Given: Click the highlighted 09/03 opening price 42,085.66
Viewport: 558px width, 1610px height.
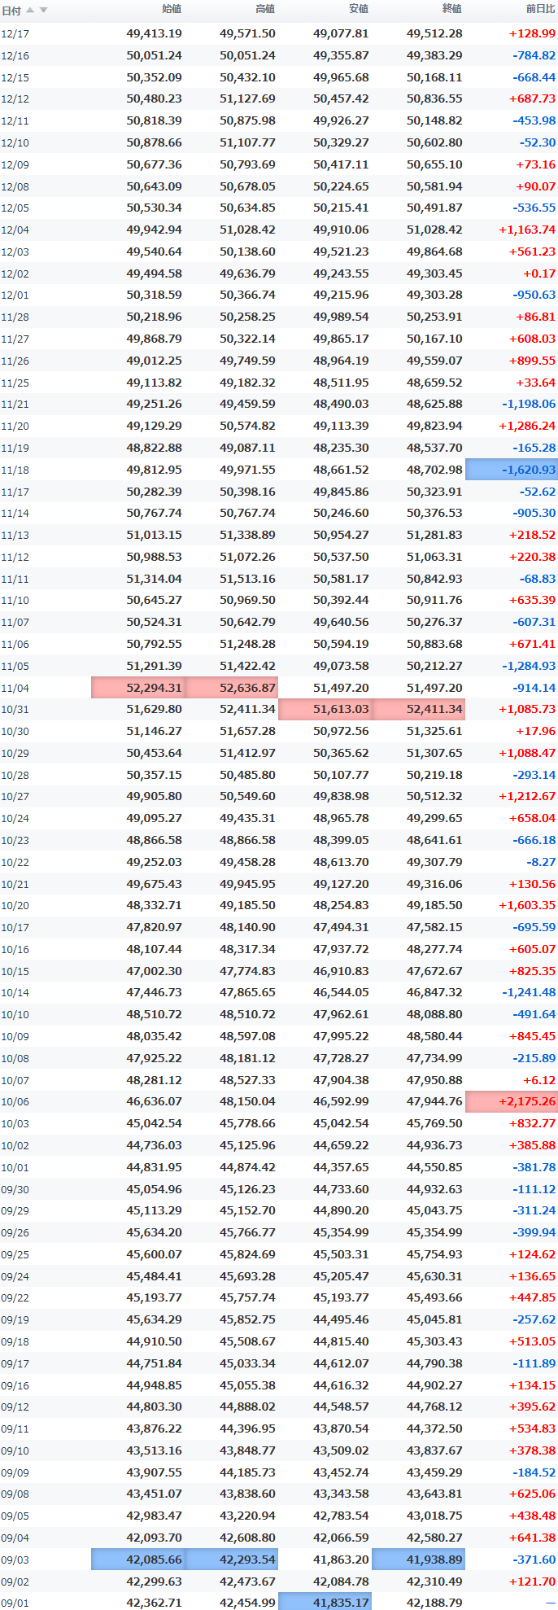Looking at the screenshot, I should click(x=138, y=1560).
